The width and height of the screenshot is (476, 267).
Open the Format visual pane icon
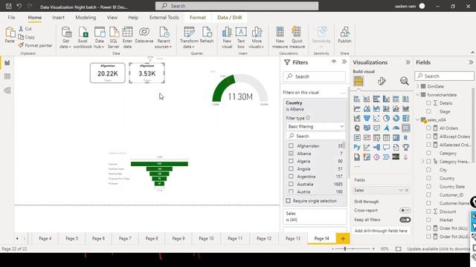click(x=382, y=81)
